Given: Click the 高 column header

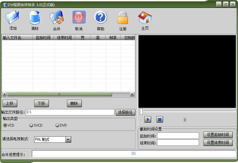Looking at the screenshot, I should (x=98, y=38).
